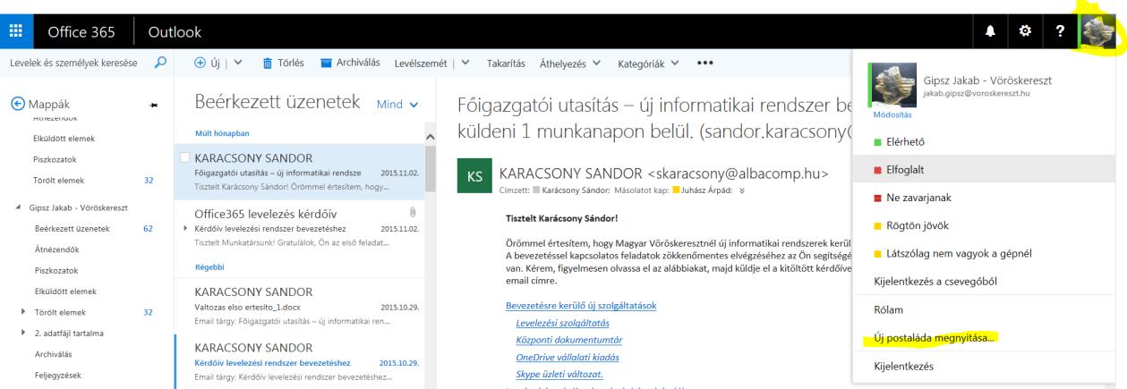1127x389 pixels.
Task: Open the Kategóriák dropdown
Action: pos(648,63)
